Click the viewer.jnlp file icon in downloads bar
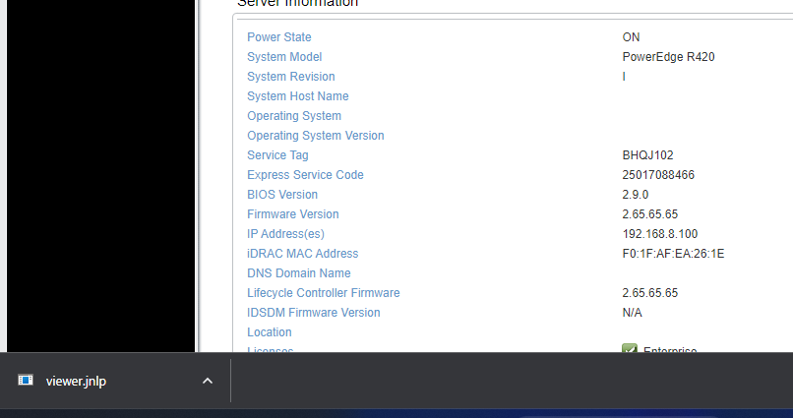The height and width of the screenshot is (418, 793). (x=26, y=380)
